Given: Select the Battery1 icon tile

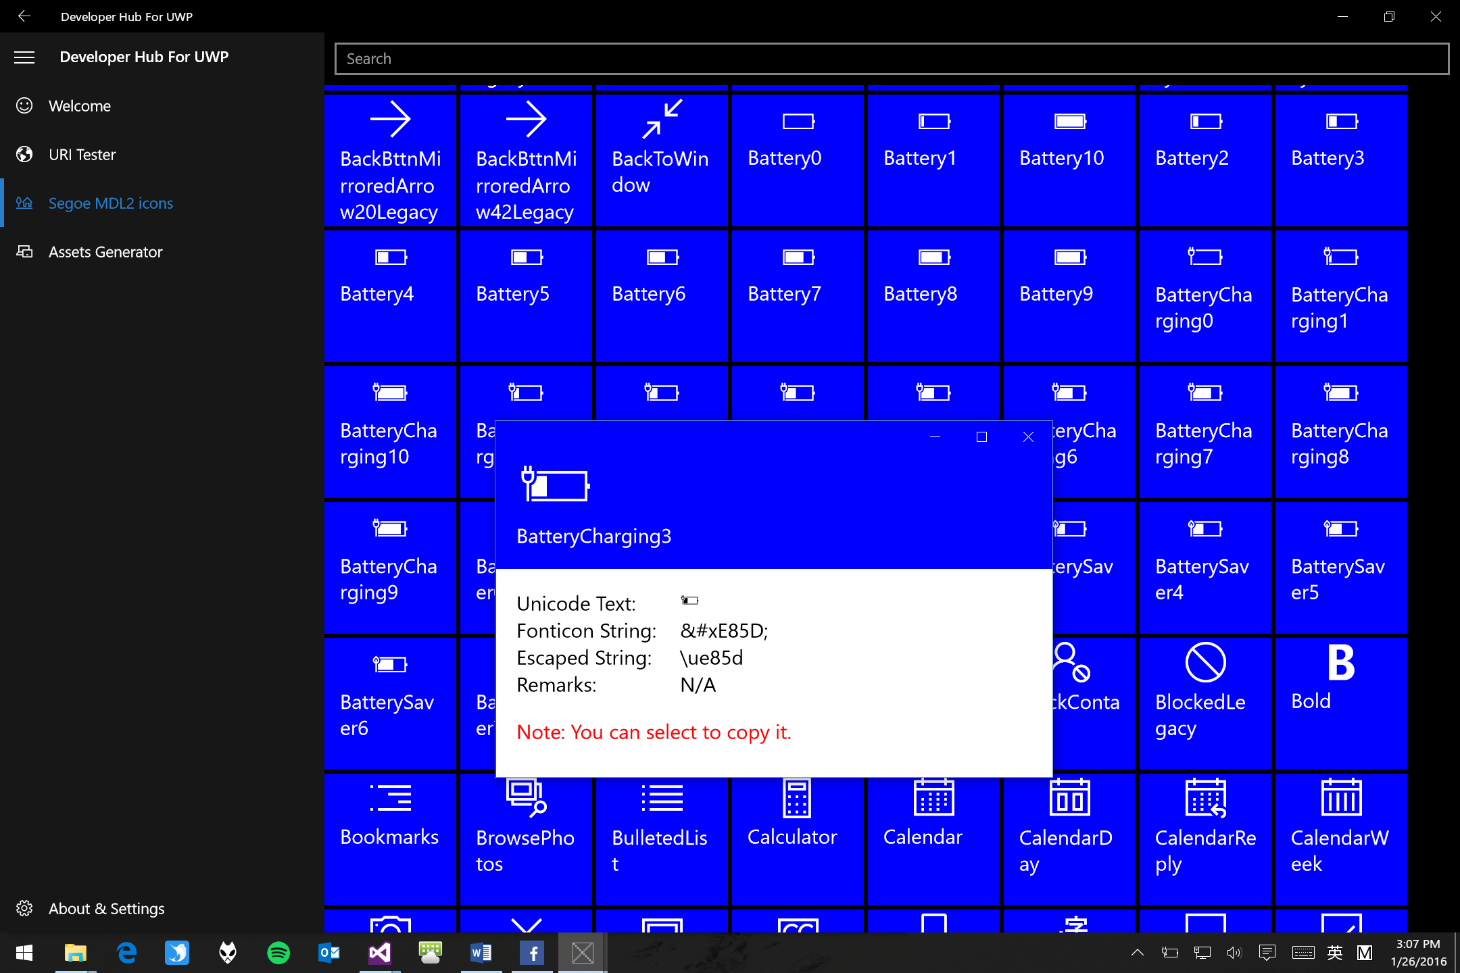Looking at the screenshot, I should click(933, 160).
